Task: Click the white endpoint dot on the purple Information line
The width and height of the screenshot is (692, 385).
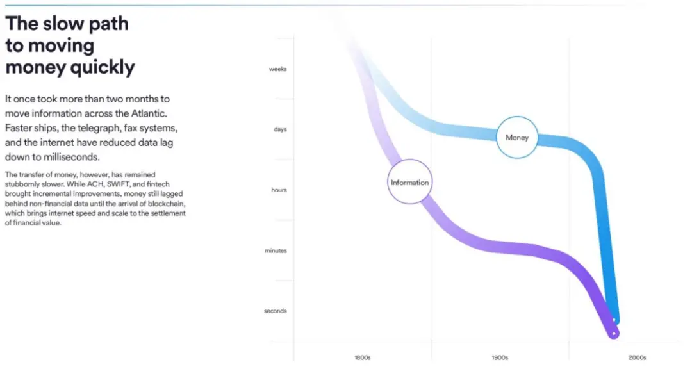Action: click(x=614, y=333)
